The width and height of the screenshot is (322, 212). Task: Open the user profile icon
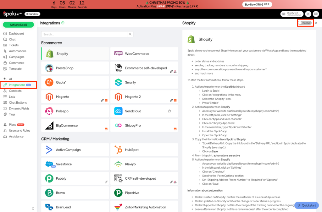coord(308,14)
